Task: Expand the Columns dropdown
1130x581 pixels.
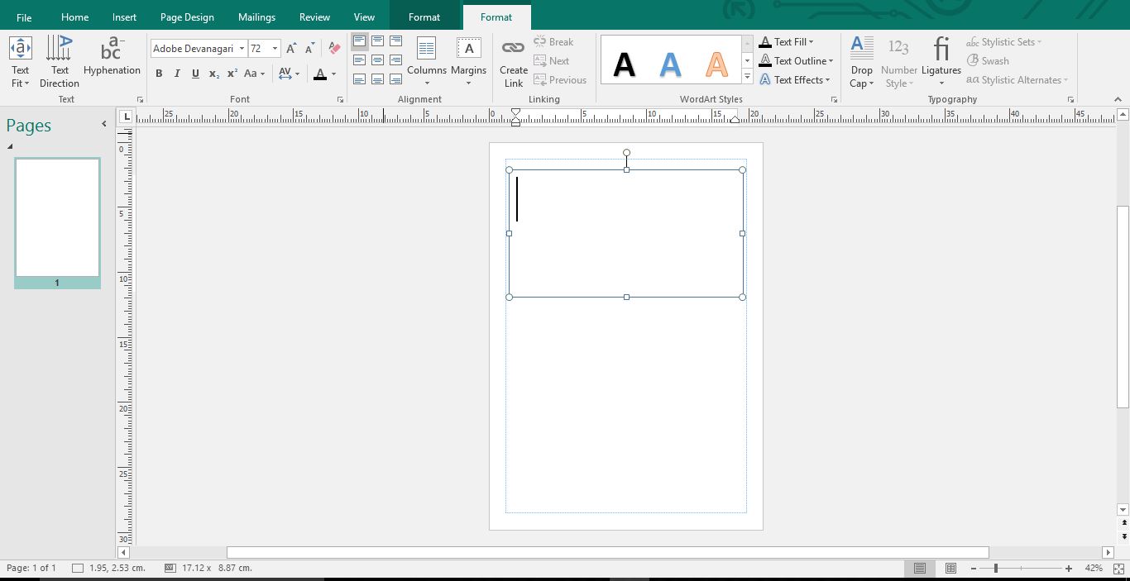Action: [427, 62]
